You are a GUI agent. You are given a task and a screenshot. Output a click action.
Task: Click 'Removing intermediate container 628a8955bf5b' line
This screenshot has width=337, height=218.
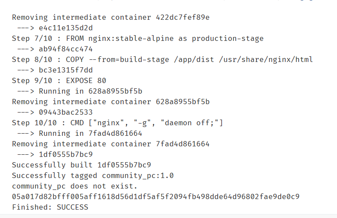point(110,102)
